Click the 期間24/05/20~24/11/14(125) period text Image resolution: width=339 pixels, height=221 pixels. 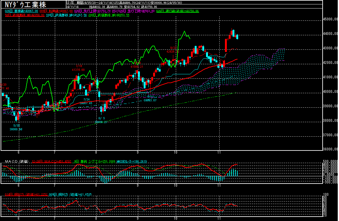coord(98,3)
